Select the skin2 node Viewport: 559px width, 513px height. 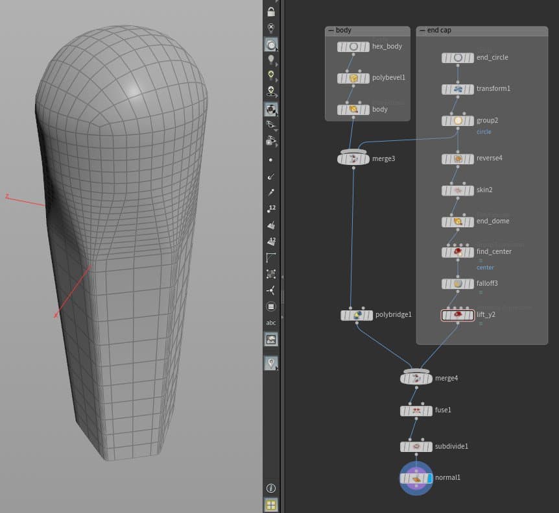458,190
